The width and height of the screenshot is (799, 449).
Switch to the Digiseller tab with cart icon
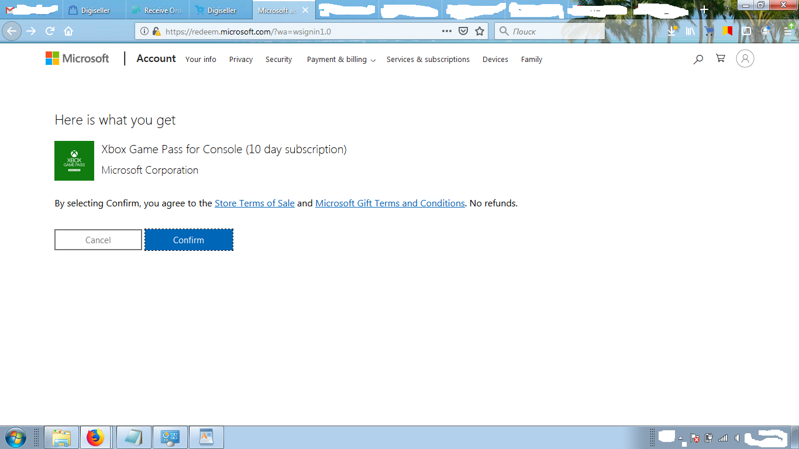221,11
